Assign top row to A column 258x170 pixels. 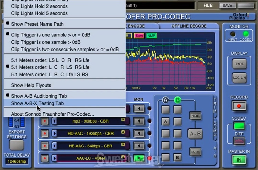[165, 109]
